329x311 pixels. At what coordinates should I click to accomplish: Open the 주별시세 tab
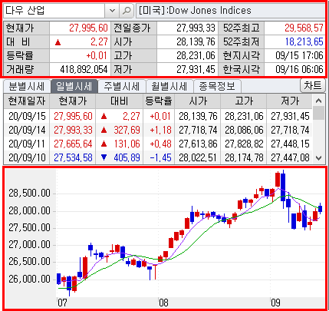(121, 86)
